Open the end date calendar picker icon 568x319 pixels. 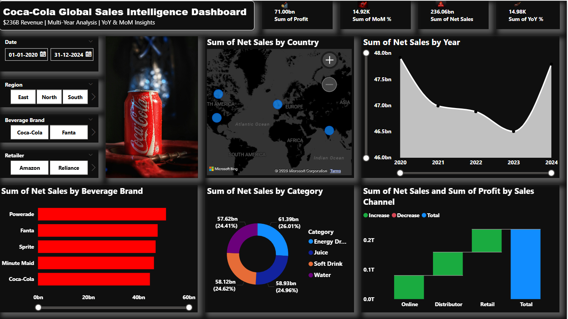click(89, 54)
